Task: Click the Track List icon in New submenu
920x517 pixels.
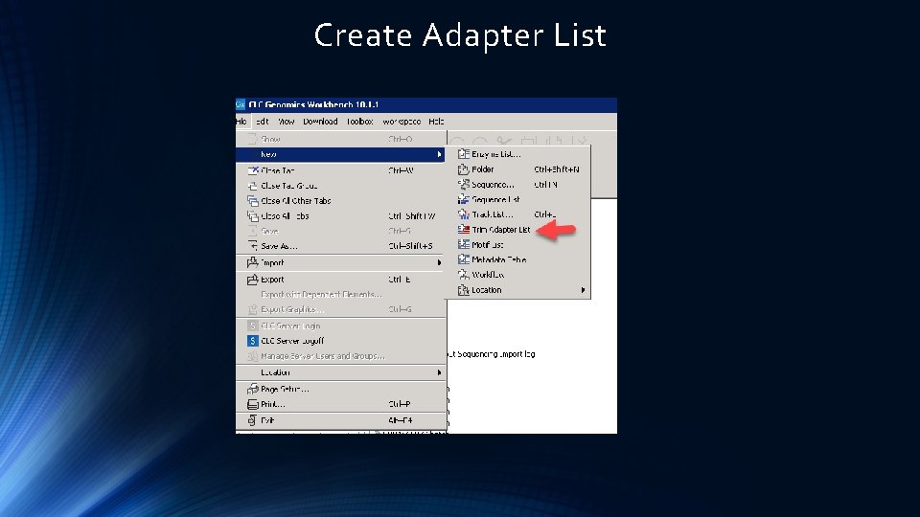Action: pyautogui.click(x=464, y=214)
